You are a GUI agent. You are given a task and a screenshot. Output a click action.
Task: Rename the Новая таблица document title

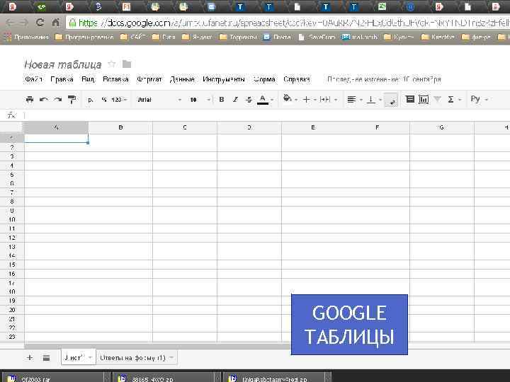click(63, 64)
